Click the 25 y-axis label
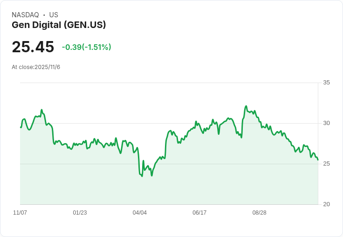This screenshot has height=237, width=343. click(x=326, y=164)
